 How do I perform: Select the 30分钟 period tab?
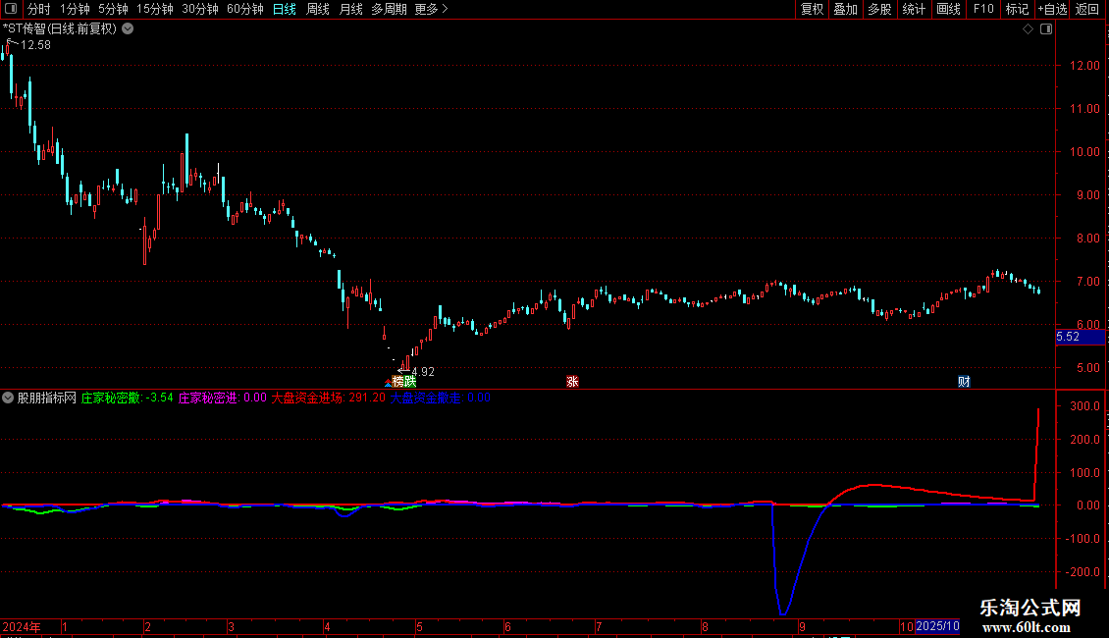[200, 9]
